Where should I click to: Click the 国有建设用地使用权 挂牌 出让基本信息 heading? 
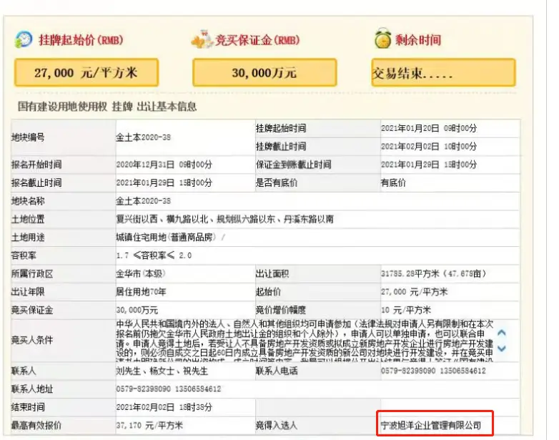[x=107, y=107]
